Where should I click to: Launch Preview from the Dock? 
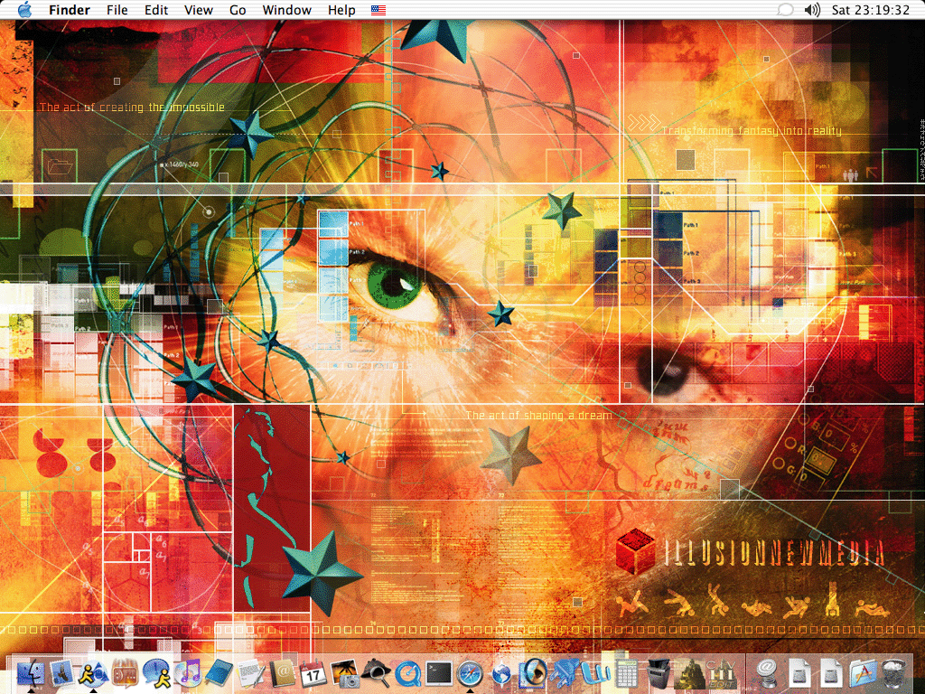click(x=533, y=673)
